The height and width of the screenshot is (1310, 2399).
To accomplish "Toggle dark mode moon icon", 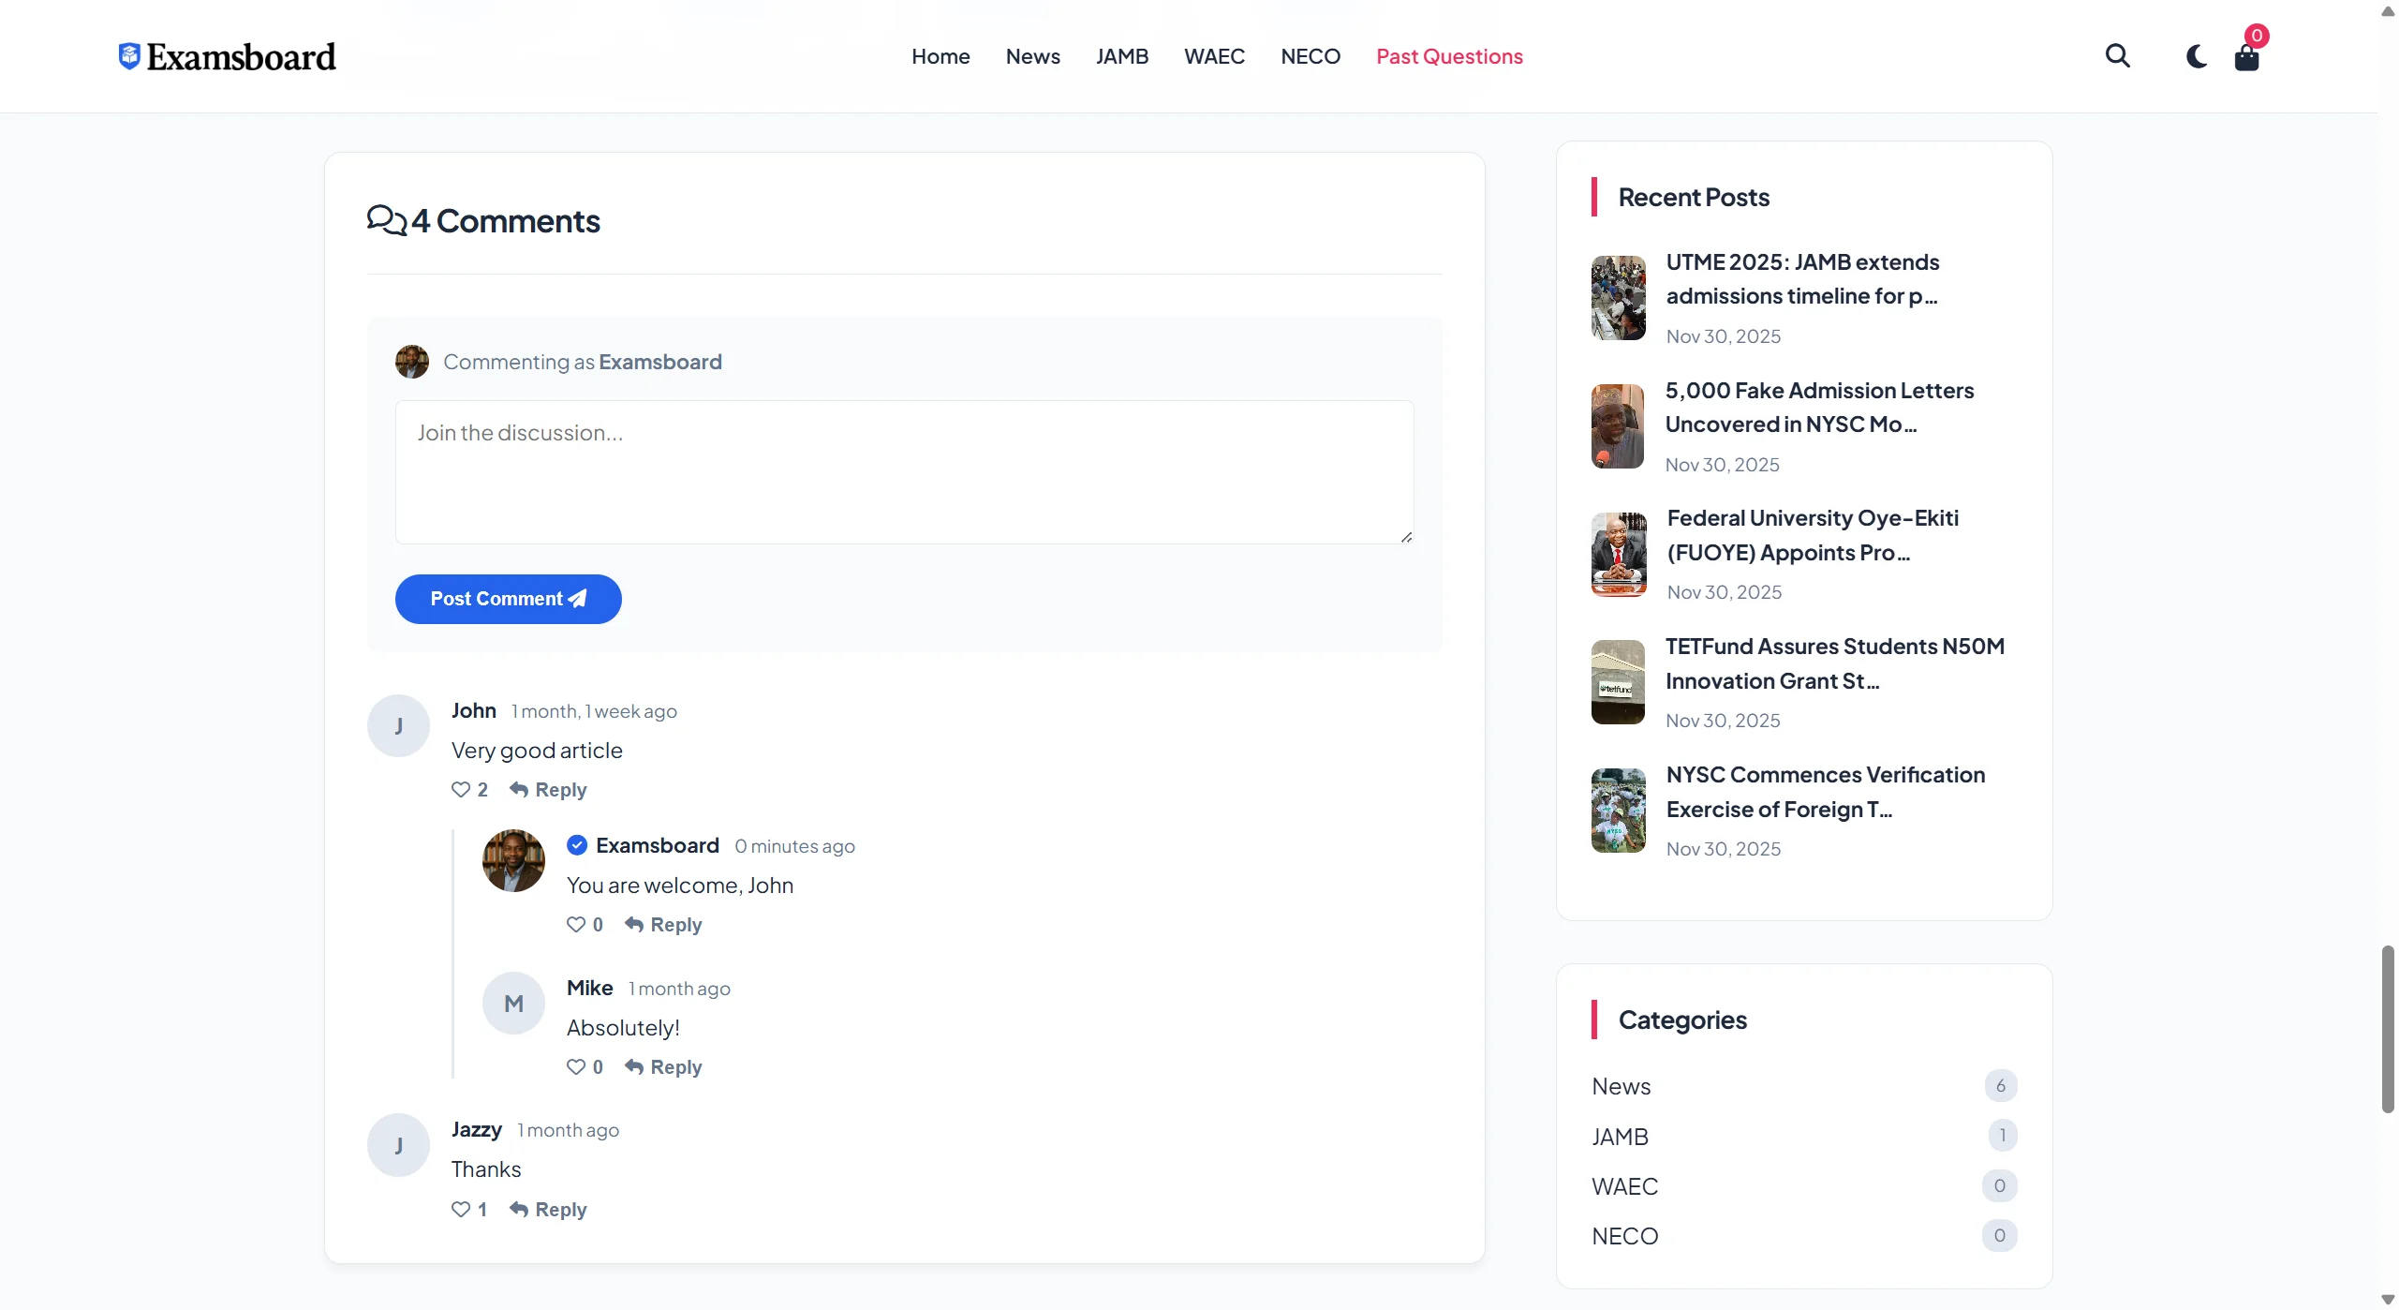I will click(x=2196, y=57).
